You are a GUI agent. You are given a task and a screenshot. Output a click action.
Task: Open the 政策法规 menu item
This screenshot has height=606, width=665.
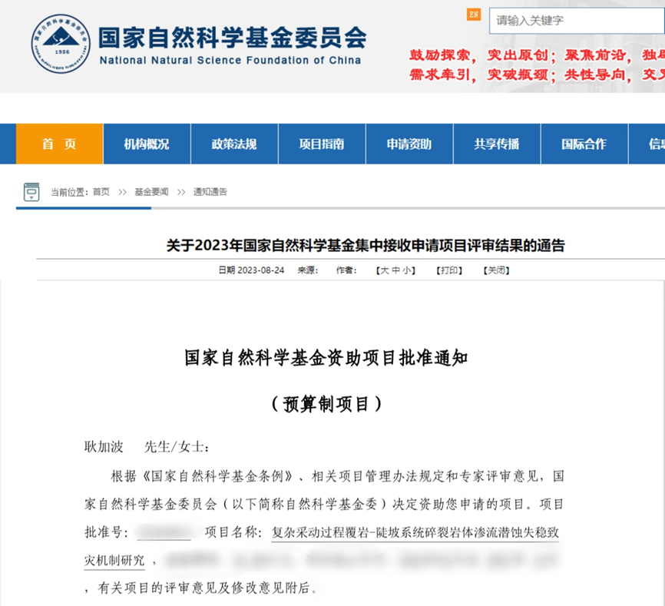click(x=234, y=144)
